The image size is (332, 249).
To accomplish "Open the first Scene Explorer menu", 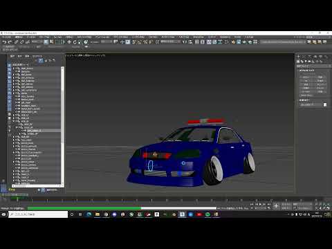I will pyautogui.click(x=12, y=56).
